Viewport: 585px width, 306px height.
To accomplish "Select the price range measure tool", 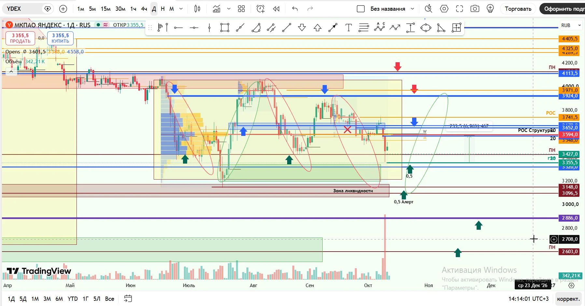I will click(x=411, y=28).
